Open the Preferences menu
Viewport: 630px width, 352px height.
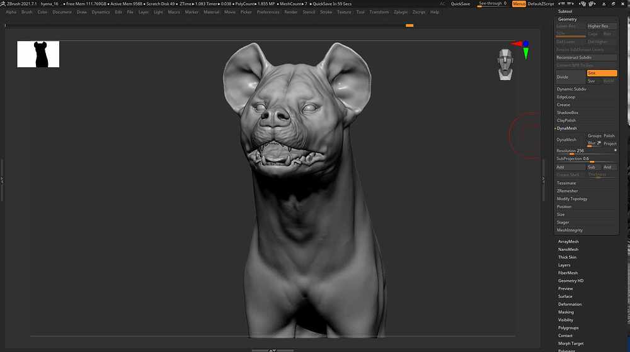coord(268,12)
